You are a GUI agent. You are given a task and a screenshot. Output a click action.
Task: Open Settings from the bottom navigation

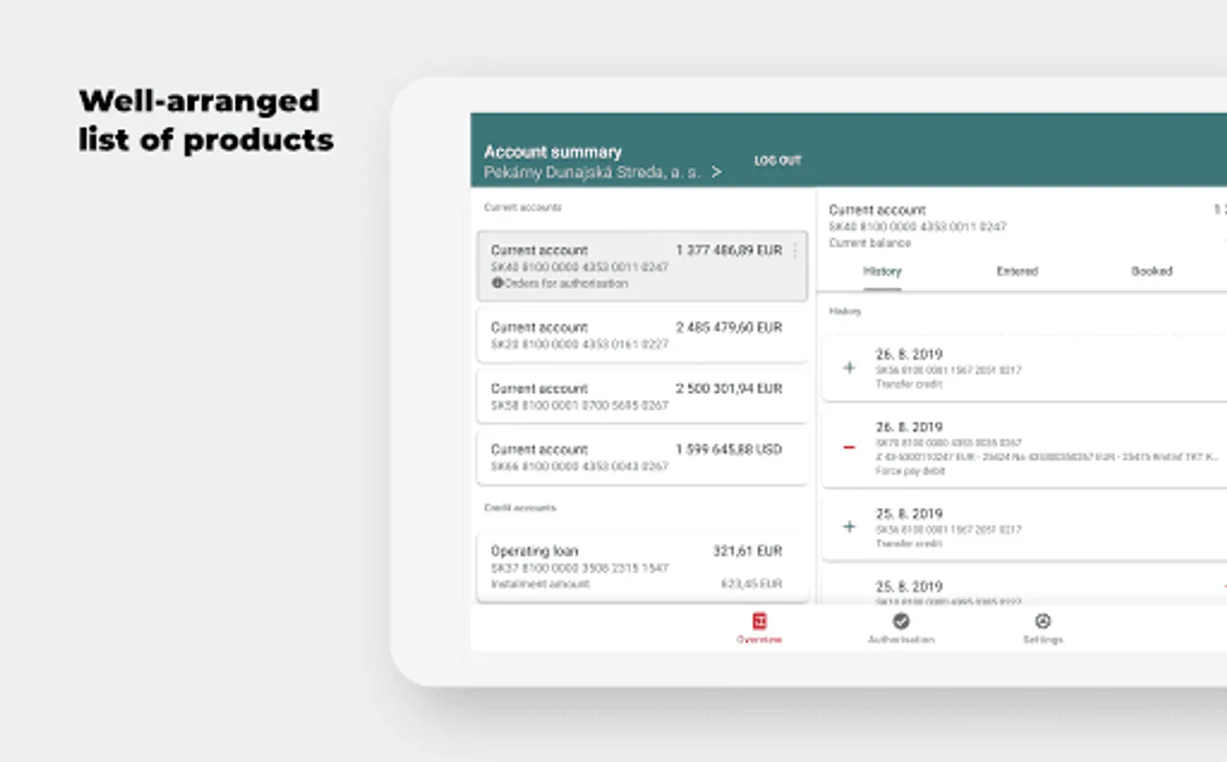click(1042, 628)
